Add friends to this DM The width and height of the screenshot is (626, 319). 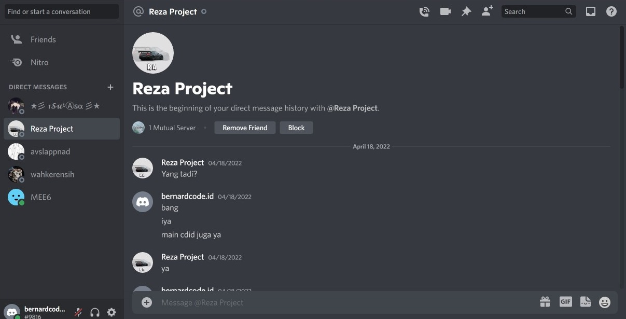pyautogui.click(x=487, y=11)
